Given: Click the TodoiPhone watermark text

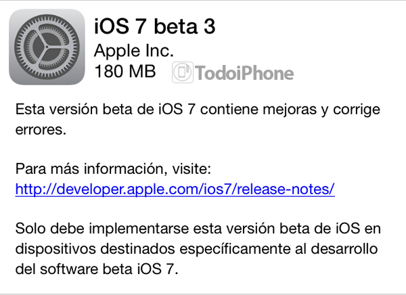Looking at the screenshot, I should [x=244, y=73].
